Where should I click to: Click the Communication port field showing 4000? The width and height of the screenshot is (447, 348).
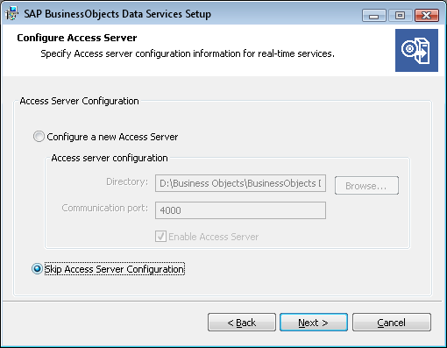tap(240, 210)
